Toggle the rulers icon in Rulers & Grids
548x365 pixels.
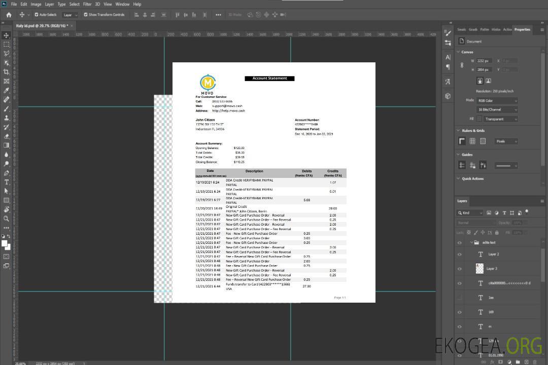point(462,141)
